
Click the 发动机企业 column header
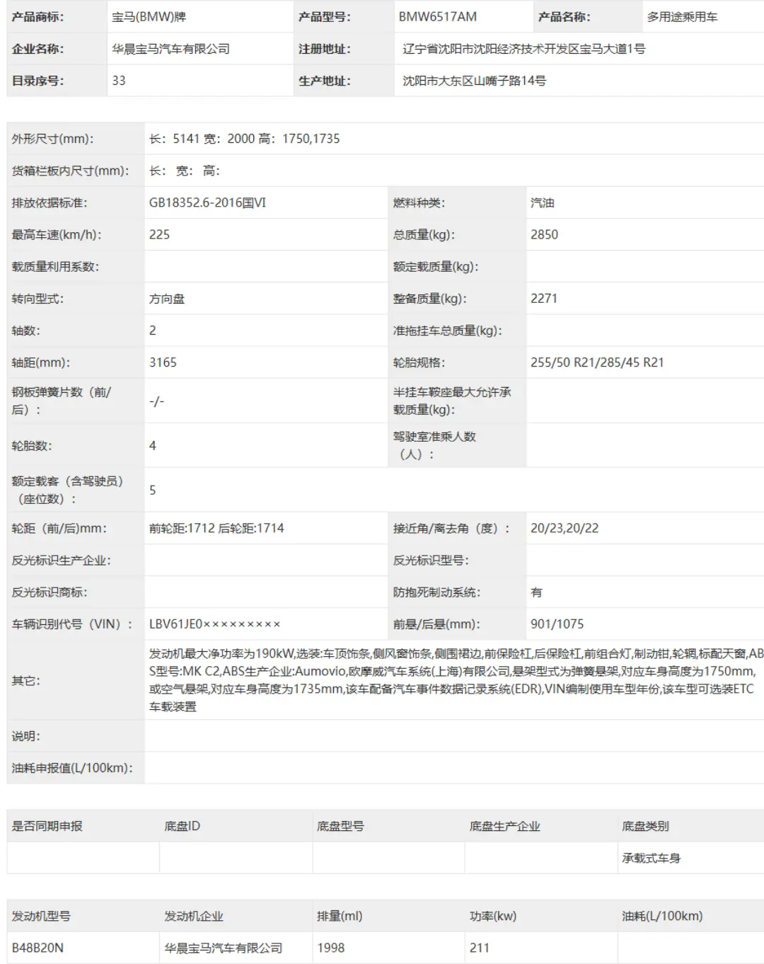point(193,916)
